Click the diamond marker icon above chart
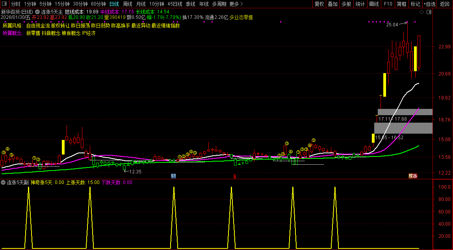 [421, 12]
